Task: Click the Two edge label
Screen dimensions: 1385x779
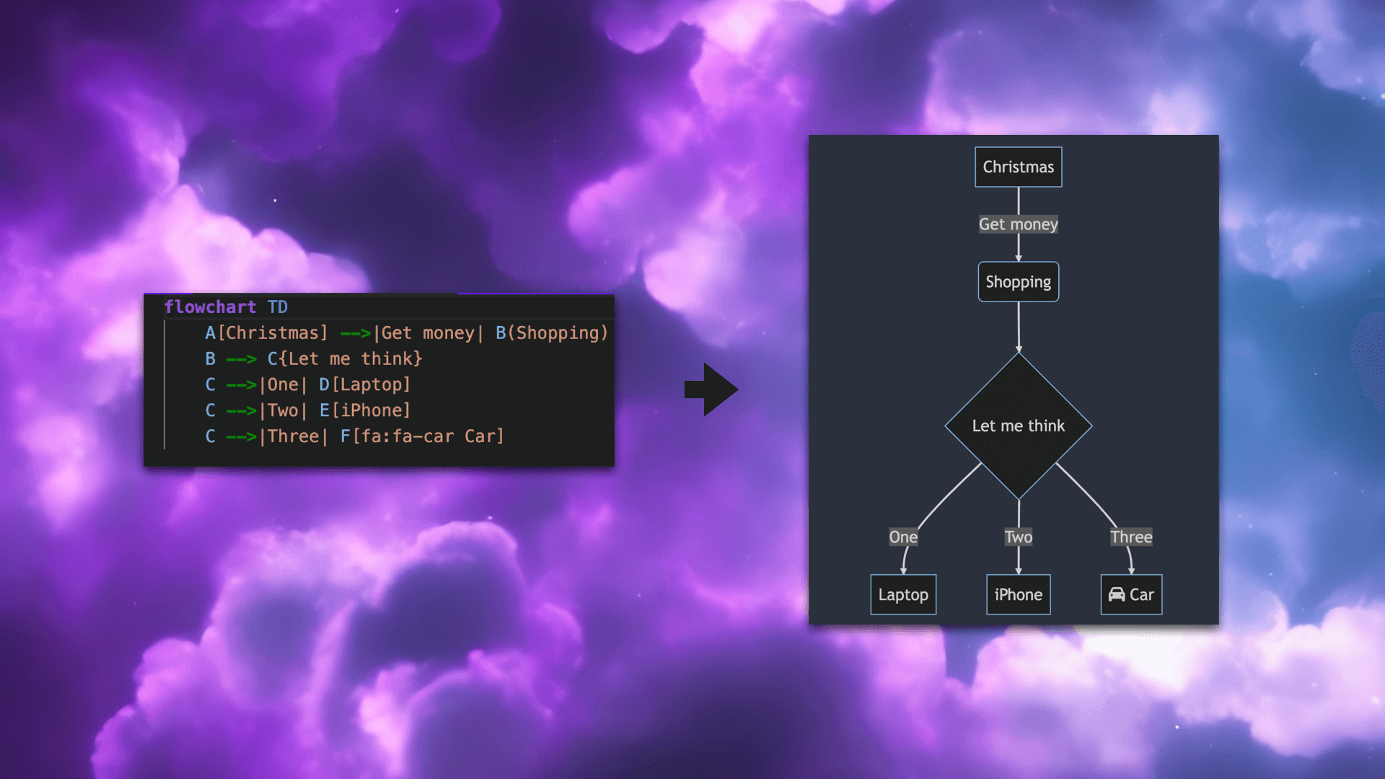Action: [x=1018, y=537]
